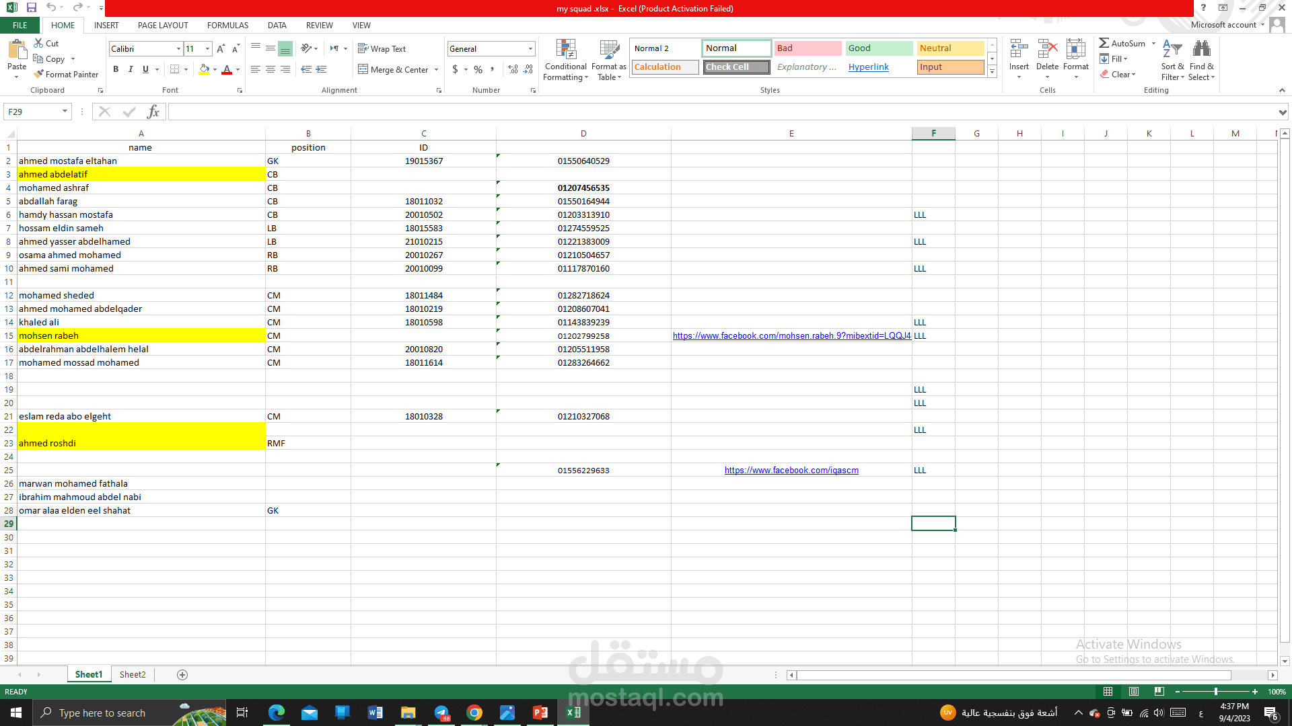Increase font size with the large A icon
The image size is (1292, 726).
[221, 49]
